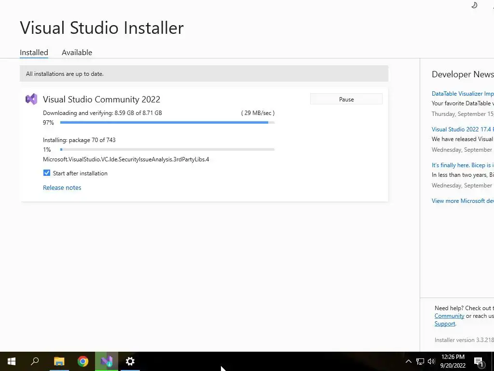Click the download progress bar at 97%
The image size is (494, 371).
167,122
